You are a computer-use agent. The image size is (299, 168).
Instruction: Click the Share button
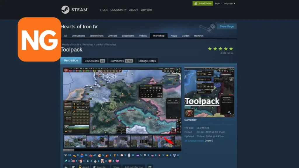click(116, 167)
